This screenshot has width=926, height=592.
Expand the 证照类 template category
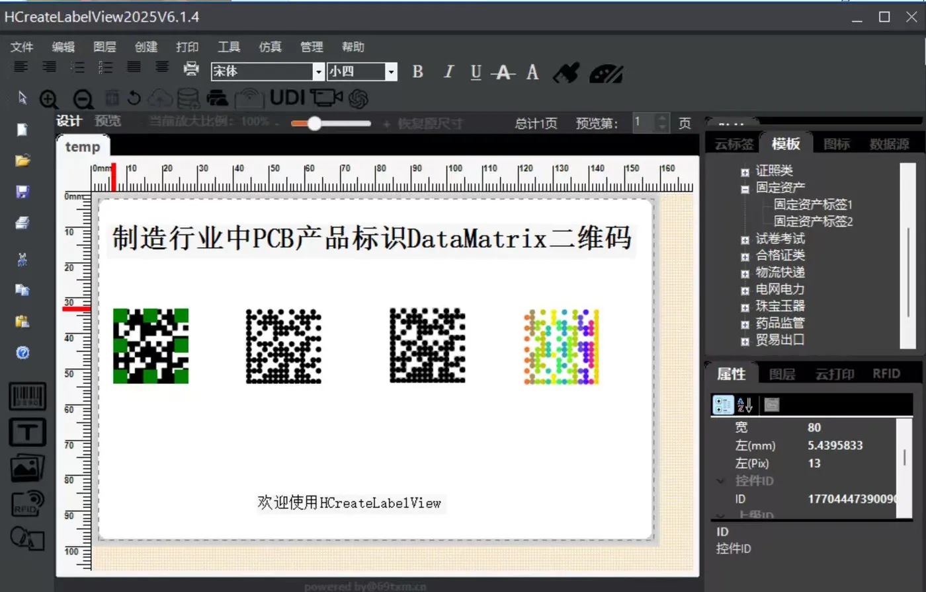point(745,172)
